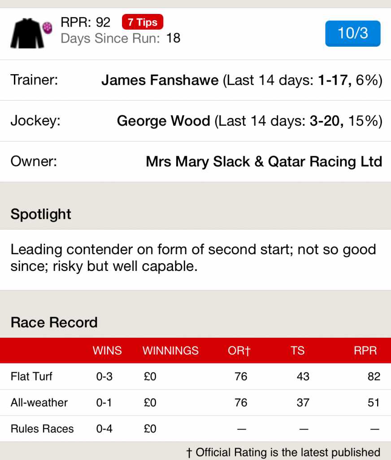Click the 10/3 odds button
391x460 pixels.
tap(353, 34)
